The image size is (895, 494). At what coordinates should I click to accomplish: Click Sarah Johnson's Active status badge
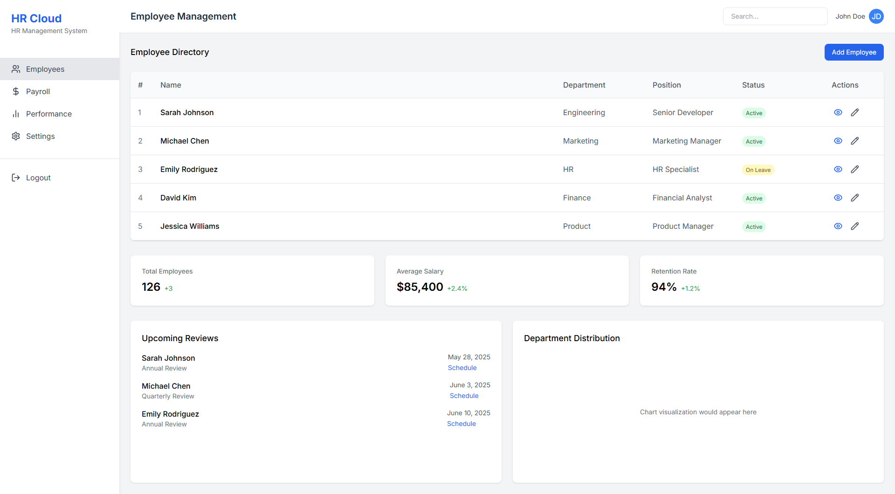tap(754, 113)
